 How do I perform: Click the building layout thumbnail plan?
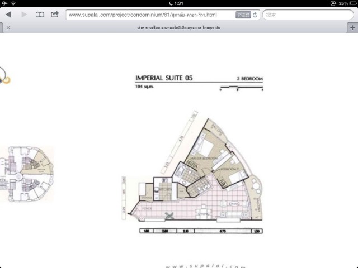(x=26, y=174)
